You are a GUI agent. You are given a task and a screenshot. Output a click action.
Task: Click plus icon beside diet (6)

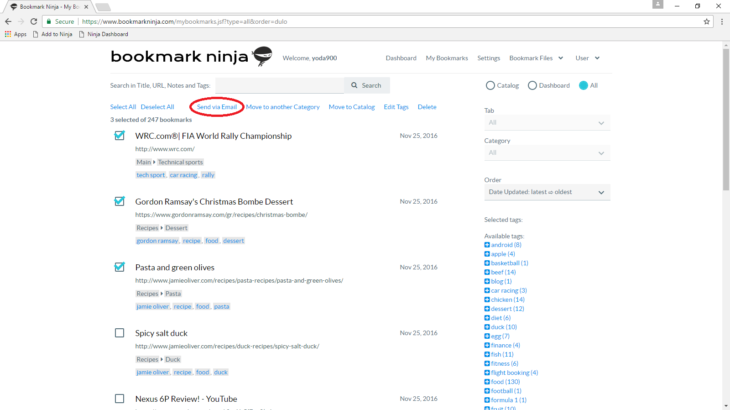(x=487, y=318)
